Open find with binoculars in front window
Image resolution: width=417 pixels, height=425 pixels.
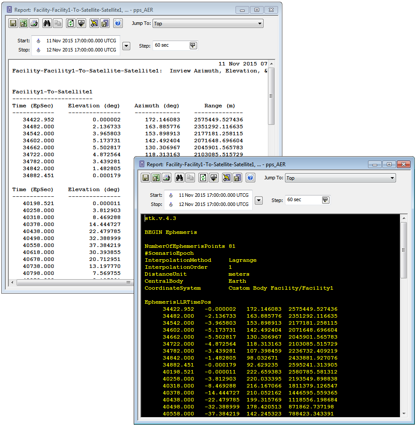pyautogui.click(x=180, y=178)
